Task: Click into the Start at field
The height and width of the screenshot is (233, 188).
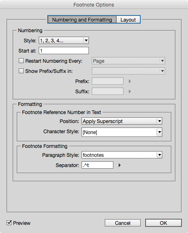Action: click(64, 51)
